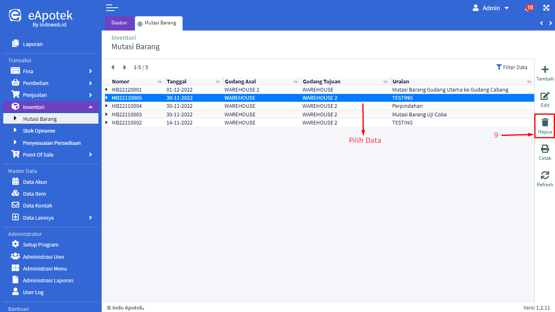Go to the next page arrow
Screen dimensions: 555x312
tap(125, 68)
